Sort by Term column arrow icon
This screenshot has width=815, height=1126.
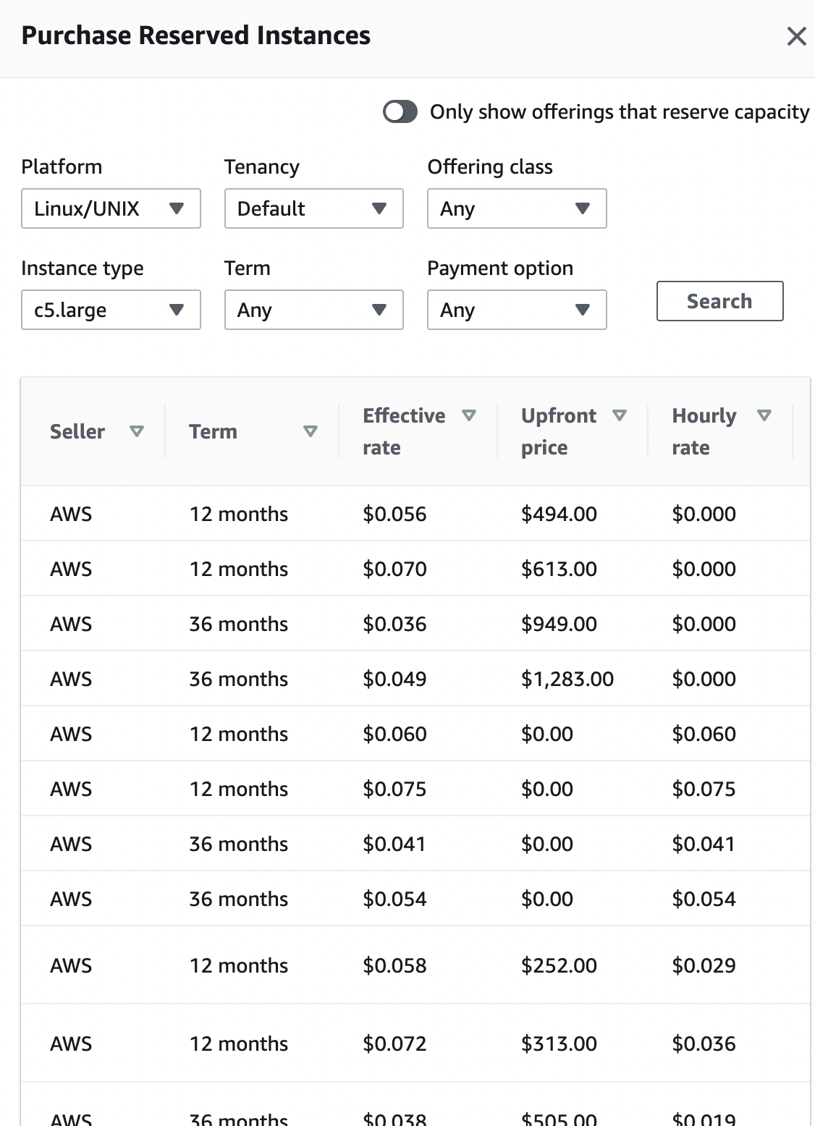[311, 431]
